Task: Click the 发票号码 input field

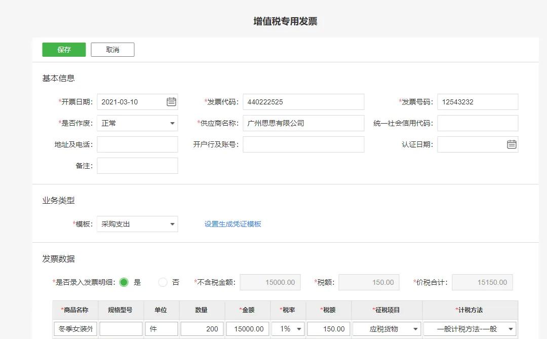Action: pyautogui.click(x=478, y=101)
